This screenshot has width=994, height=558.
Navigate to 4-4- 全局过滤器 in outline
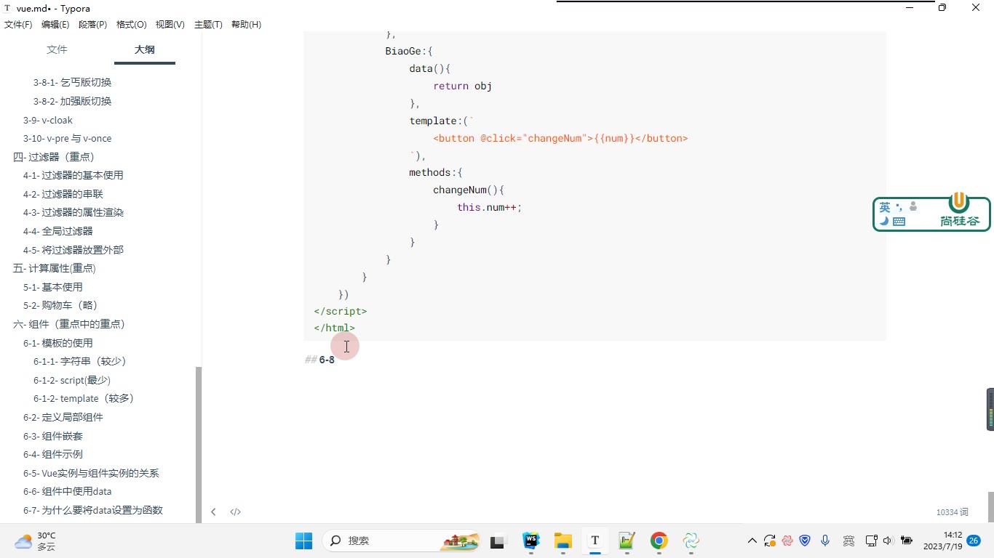click(x=58, y=231)
